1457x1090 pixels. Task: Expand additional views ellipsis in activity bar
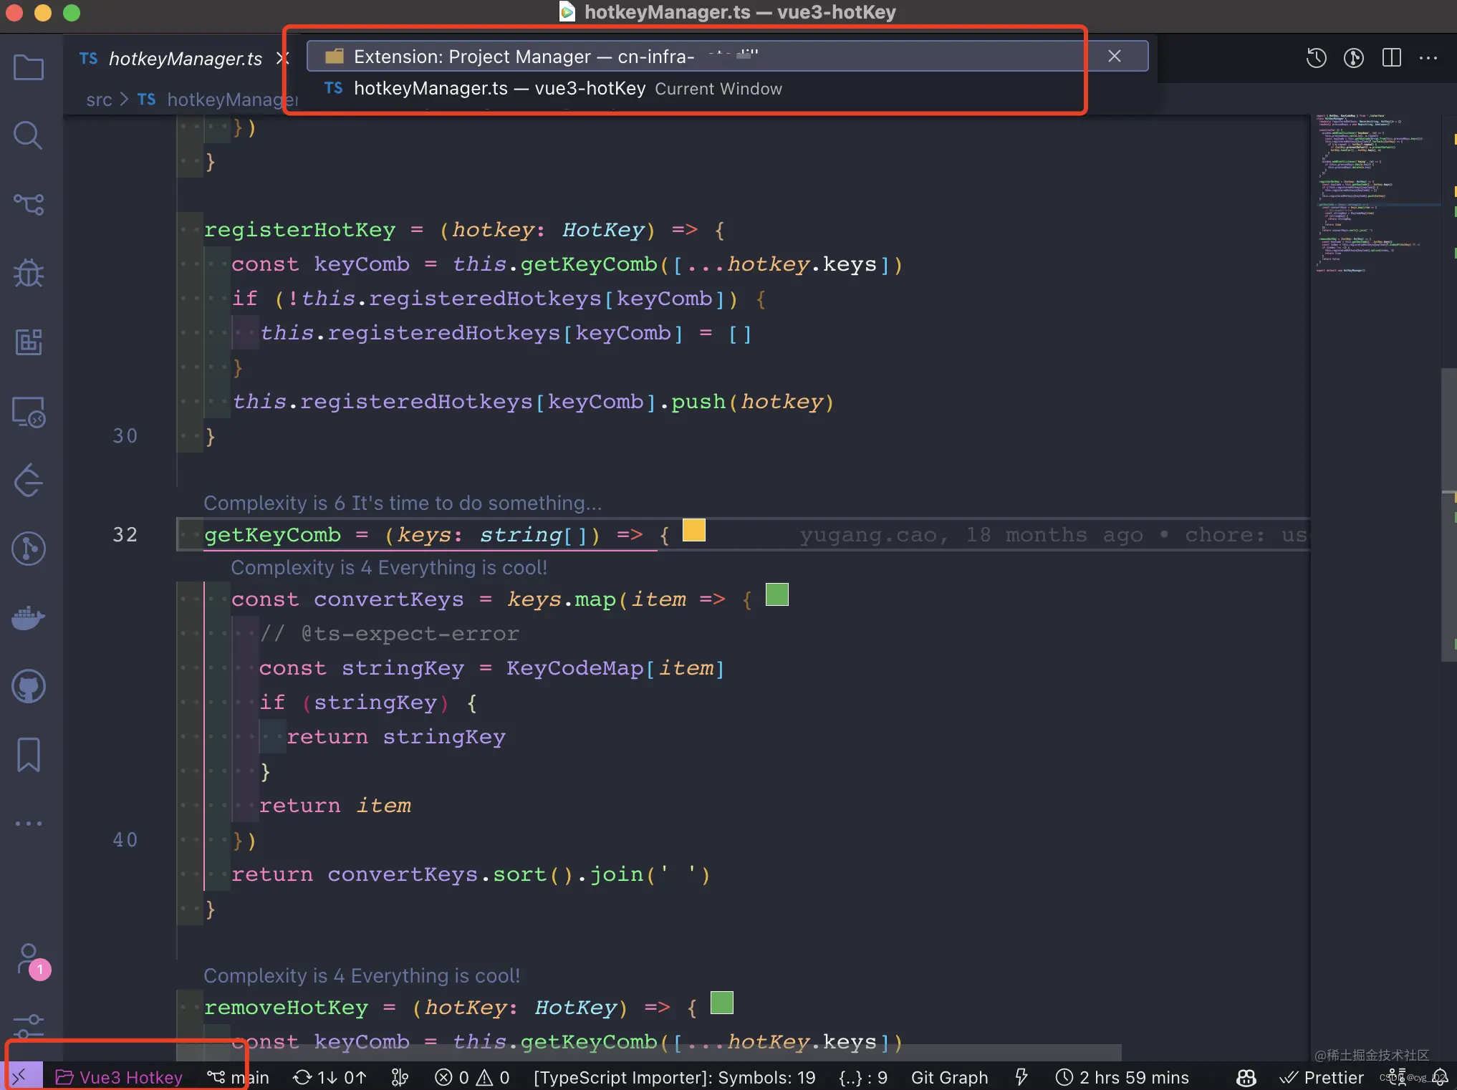29,824
